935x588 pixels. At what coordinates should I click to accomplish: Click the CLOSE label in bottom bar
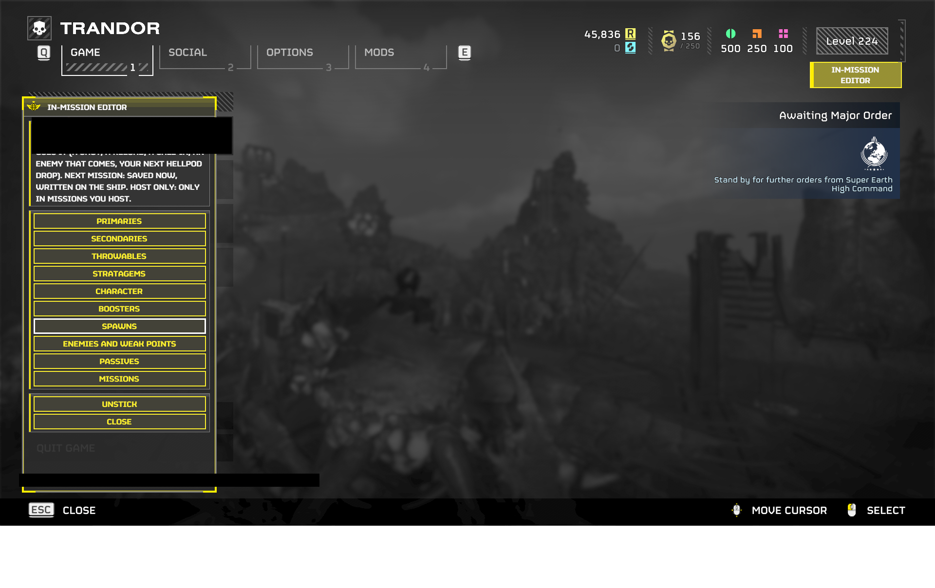[x=79, y=510]
